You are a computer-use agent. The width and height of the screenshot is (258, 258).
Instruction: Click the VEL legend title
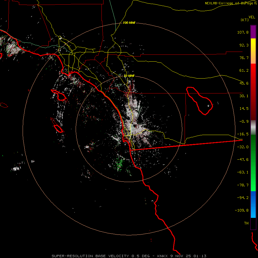pos(252,17)
